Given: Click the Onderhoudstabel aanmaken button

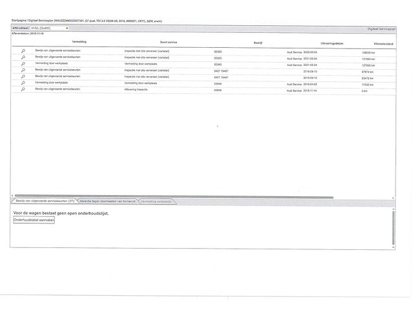Looking at the screenshot, I should 34,220.
